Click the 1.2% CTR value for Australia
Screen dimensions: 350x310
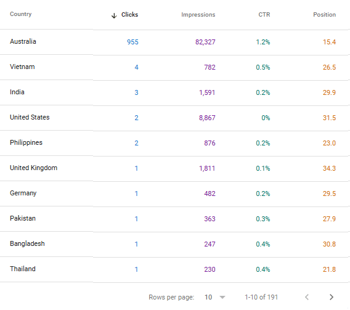(263, 42)
